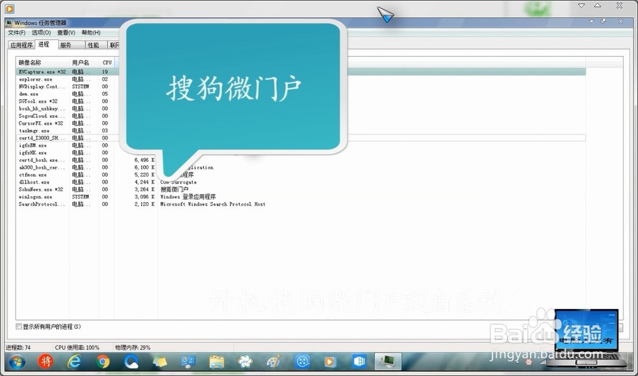Click the 搜狐微门户 description text
Viewport: 638px width, 376px height.
point(174,189)
